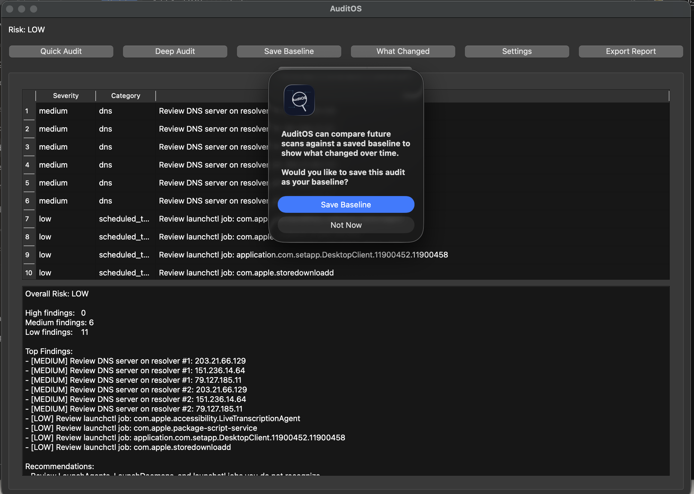
Task: Open Settings from the toolbar
Action: 517,51
